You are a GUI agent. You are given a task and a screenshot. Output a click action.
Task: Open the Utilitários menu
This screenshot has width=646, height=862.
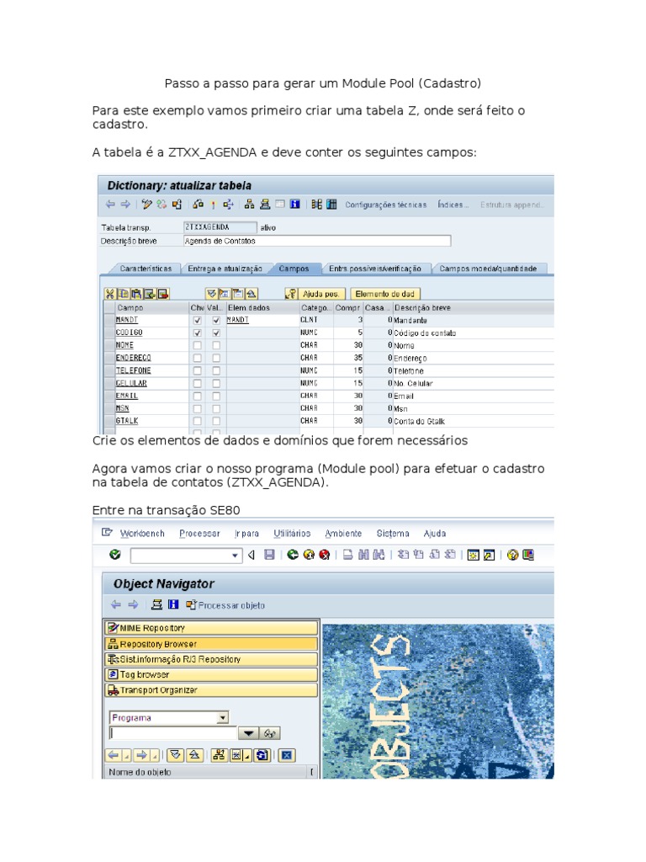pyautogui.click(x=292, y=533)
